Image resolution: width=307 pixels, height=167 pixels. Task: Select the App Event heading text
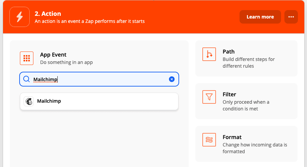click(x=53, y=55)
